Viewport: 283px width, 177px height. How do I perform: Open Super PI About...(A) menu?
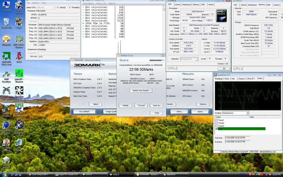(101, 3)
